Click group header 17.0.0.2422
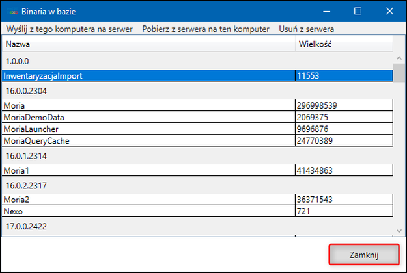Image resolution: width=407 pixels, height=273 pixels. 197,226
